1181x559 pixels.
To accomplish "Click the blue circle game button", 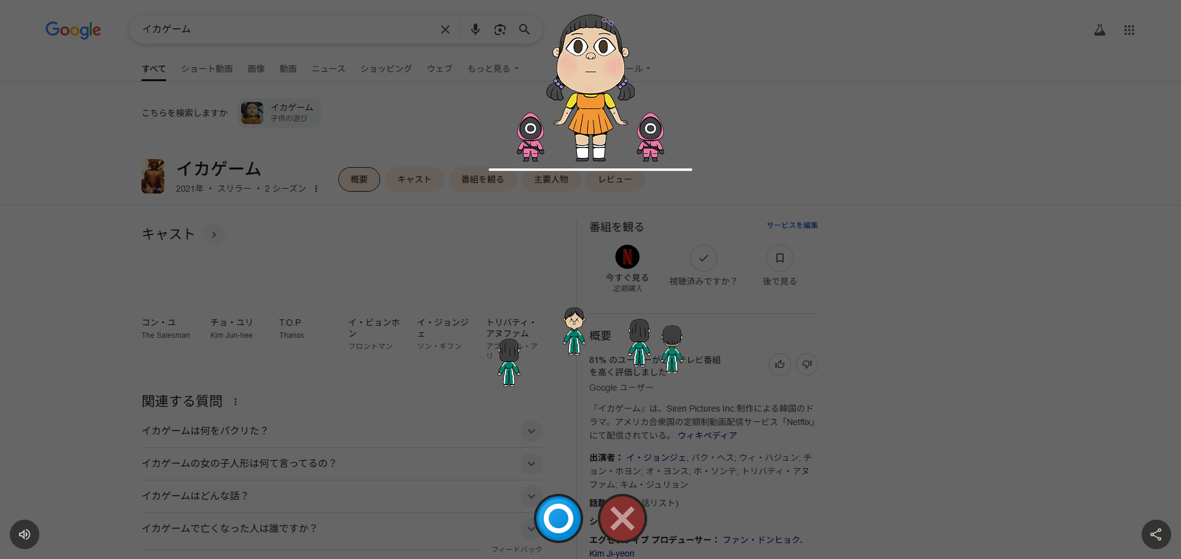I will (559, 518).
